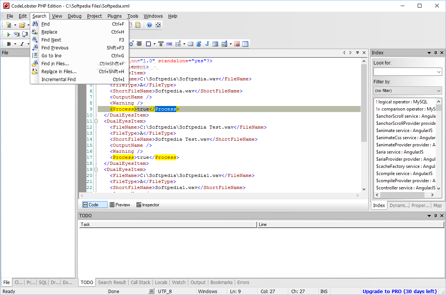This screenshot has height=295, width=446.
Task: Toggle auto-hide pin of TODO panel
Action: [435, 216]
